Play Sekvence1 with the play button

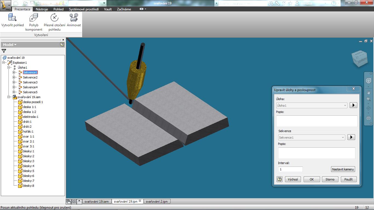(351, 137)
